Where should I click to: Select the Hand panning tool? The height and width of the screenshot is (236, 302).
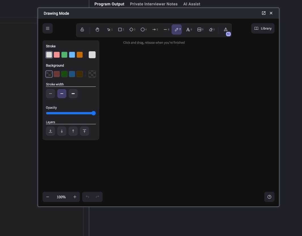point(97,29)
